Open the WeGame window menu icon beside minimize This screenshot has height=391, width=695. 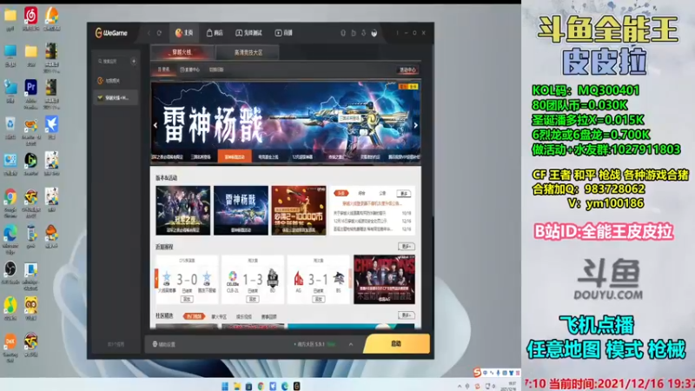pos(397,33)
